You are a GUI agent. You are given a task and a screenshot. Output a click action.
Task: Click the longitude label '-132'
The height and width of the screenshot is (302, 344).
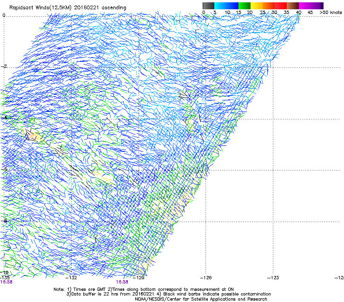click(72, 278)
